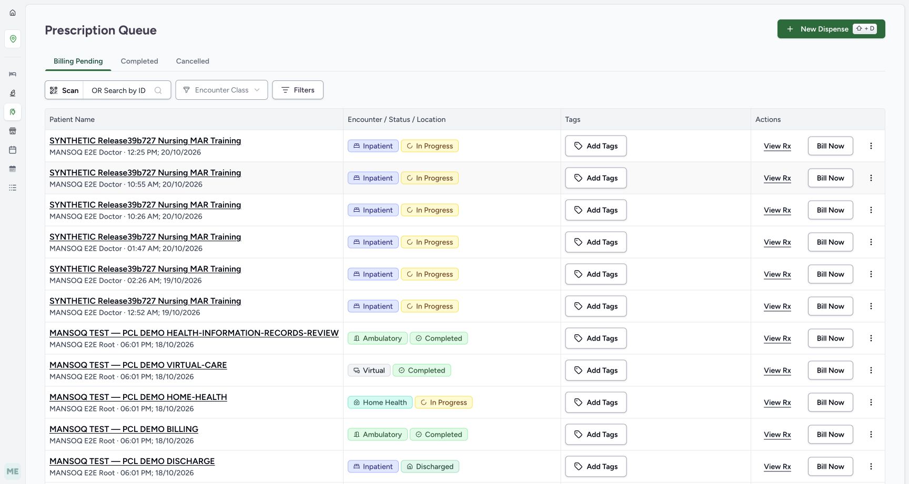Add Tags for the 02:26 AM row

coord(596,274)
